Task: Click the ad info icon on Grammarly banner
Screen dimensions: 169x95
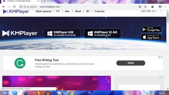Action: coord(159,57)
